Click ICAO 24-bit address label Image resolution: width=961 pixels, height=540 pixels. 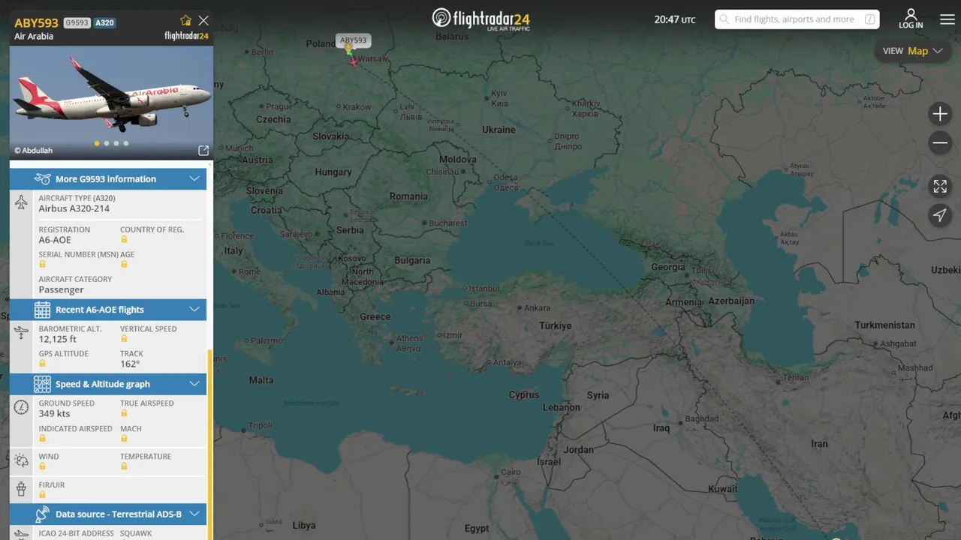pyautogui.click(x=77, y=533)
